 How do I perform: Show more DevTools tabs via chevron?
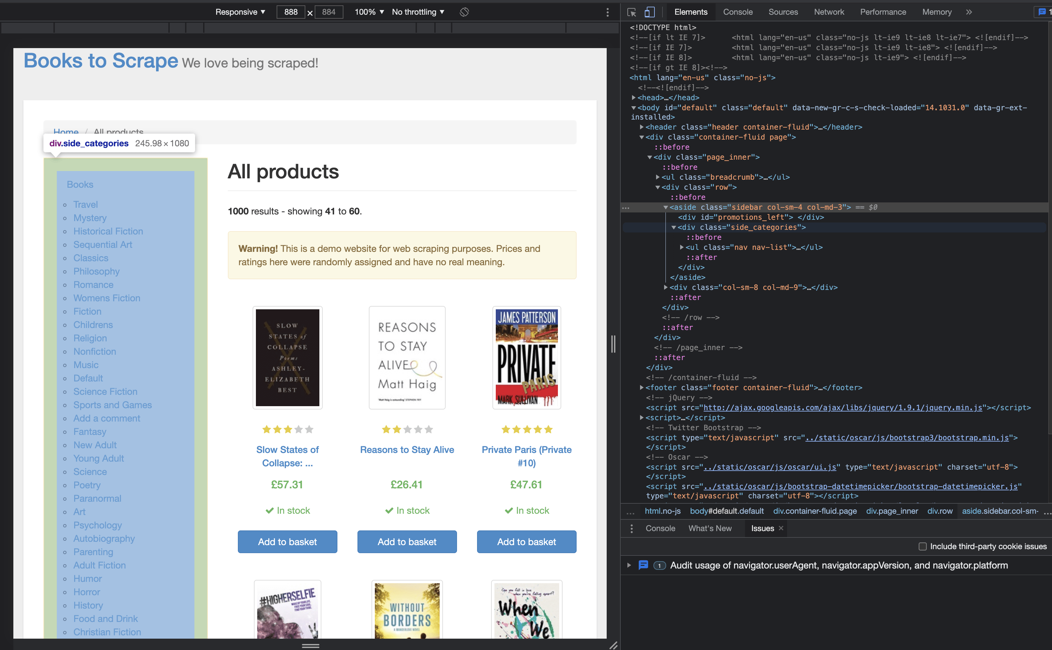(x=969, y=12)
